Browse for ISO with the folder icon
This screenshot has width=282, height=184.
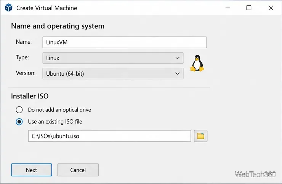pyautogui.click(x=200, y=136)
